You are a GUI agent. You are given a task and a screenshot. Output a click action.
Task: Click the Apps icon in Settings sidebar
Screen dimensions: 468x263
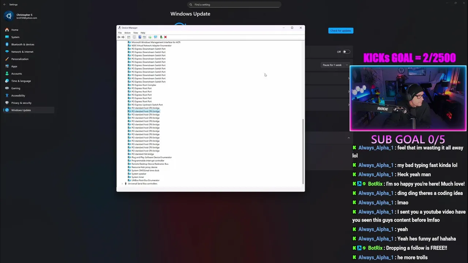7,66
